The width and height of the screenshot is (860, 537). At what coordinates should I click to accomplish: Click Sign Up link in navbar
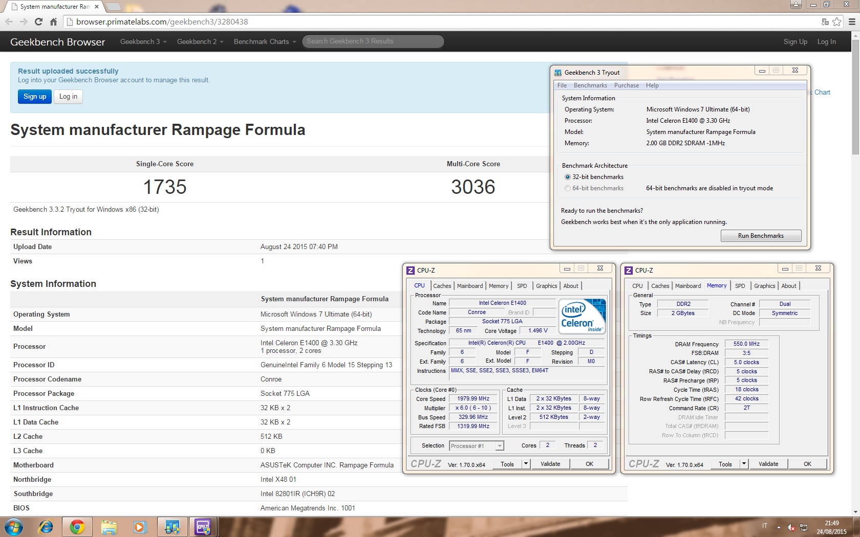[795, 41]
